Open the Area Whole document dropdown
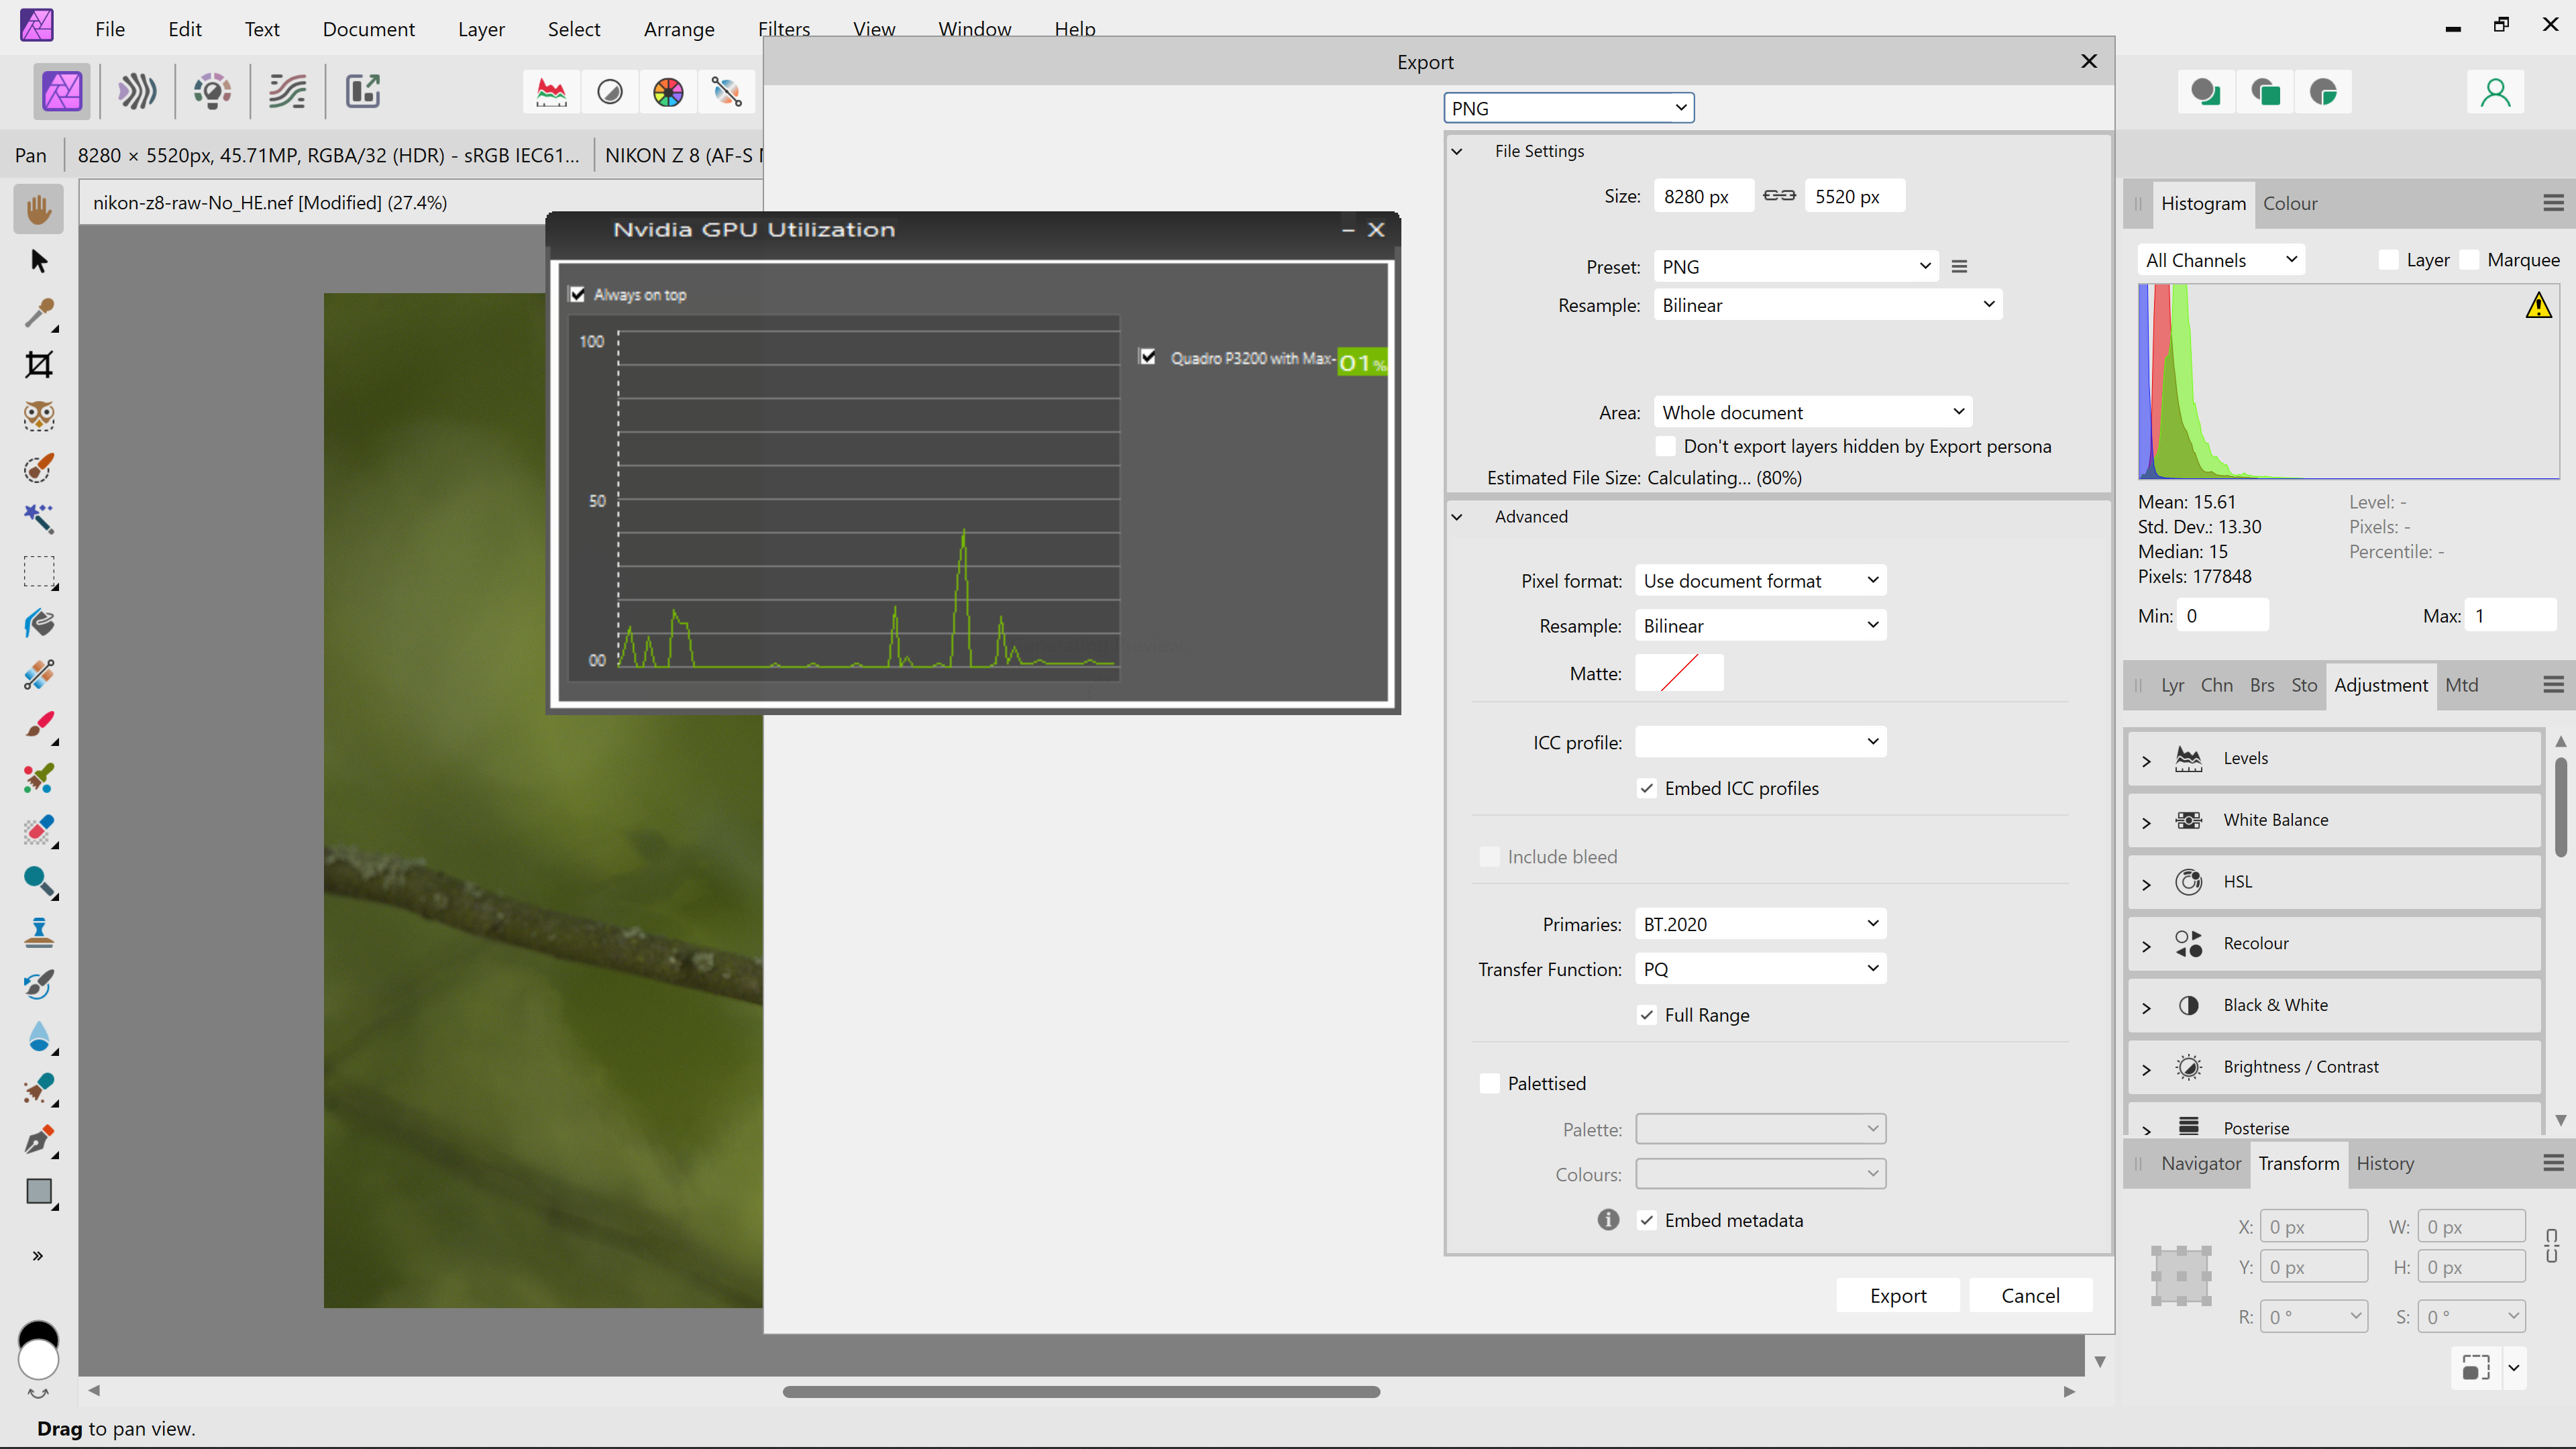This screenshot has height=1449, width=2576. (1813, 412)
